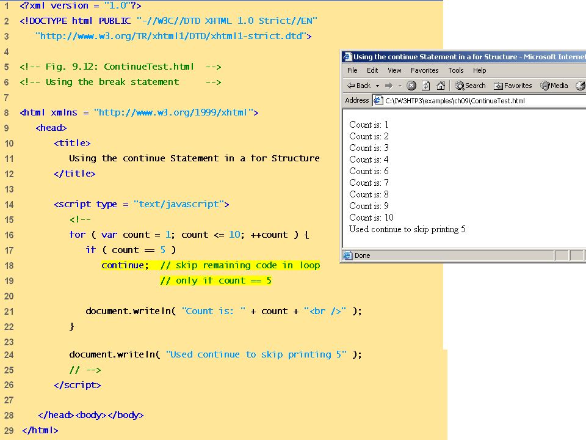Click the DOCTYPE declaration on line 2

click(x=168, y=21)
